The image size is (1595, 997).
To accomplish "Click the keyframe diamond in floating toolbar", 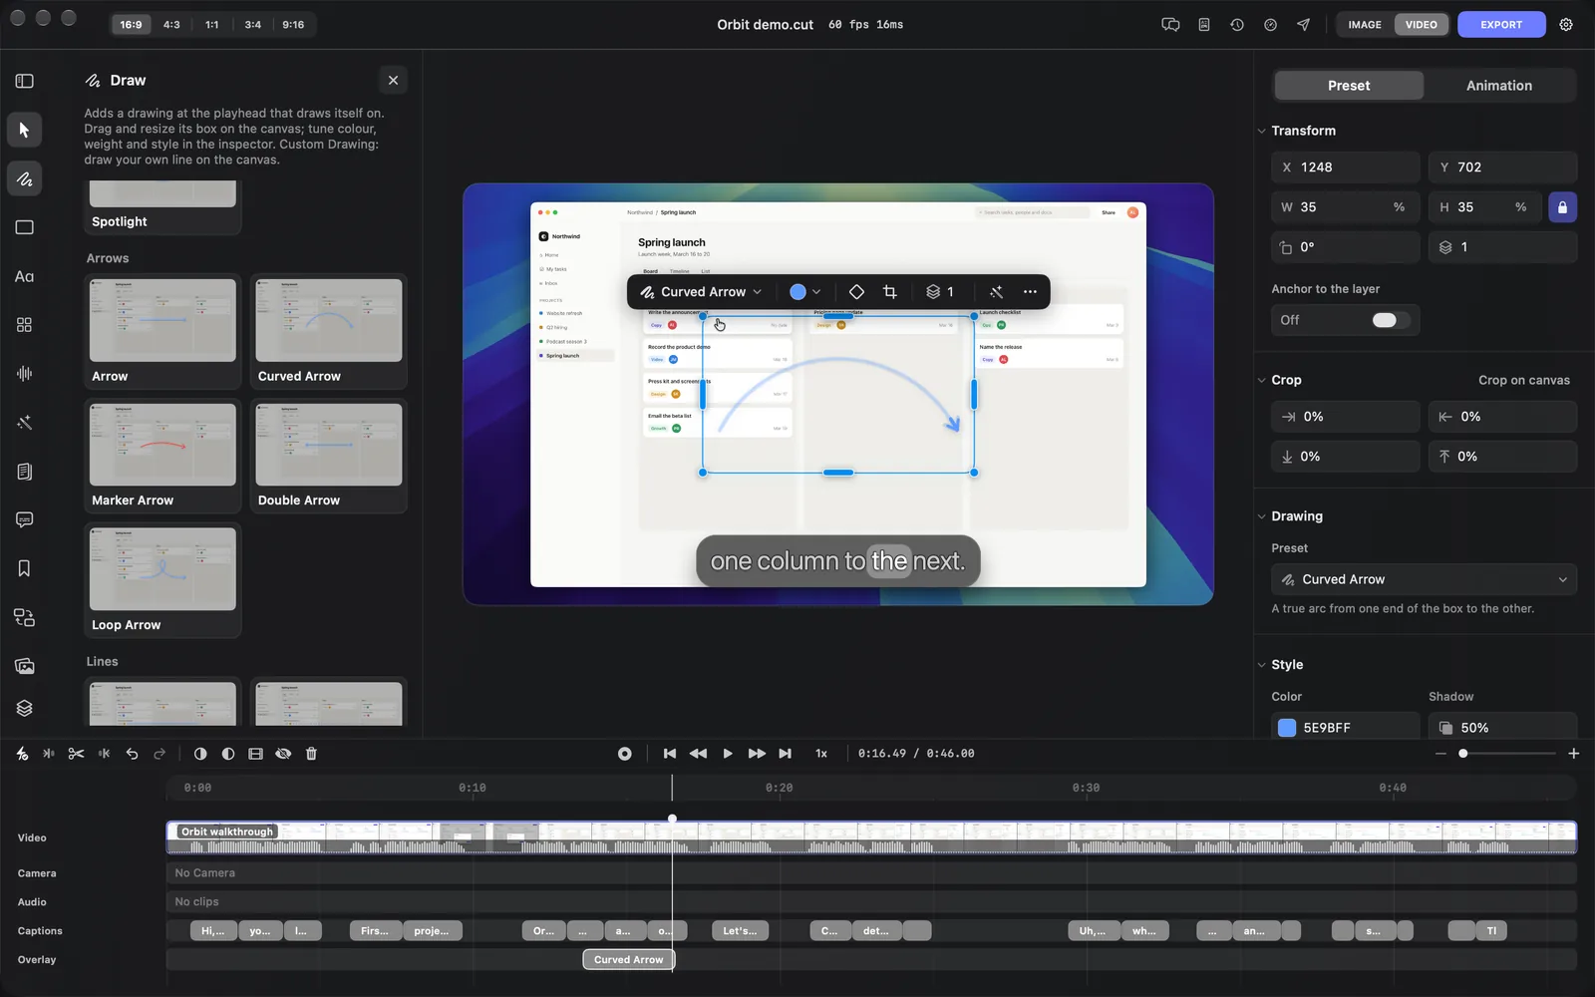I will tap(856, 292).
